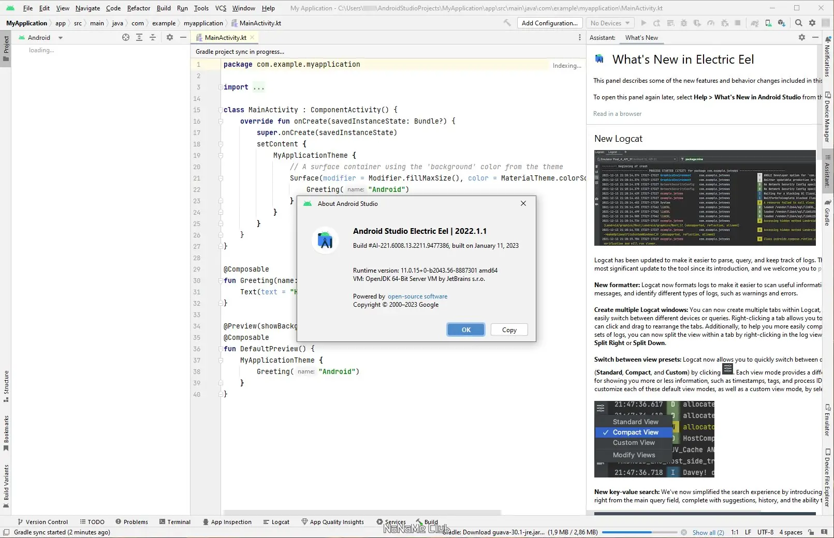Open Gradle side tool window
Screen dimensions: 834x538
[827, 213]
